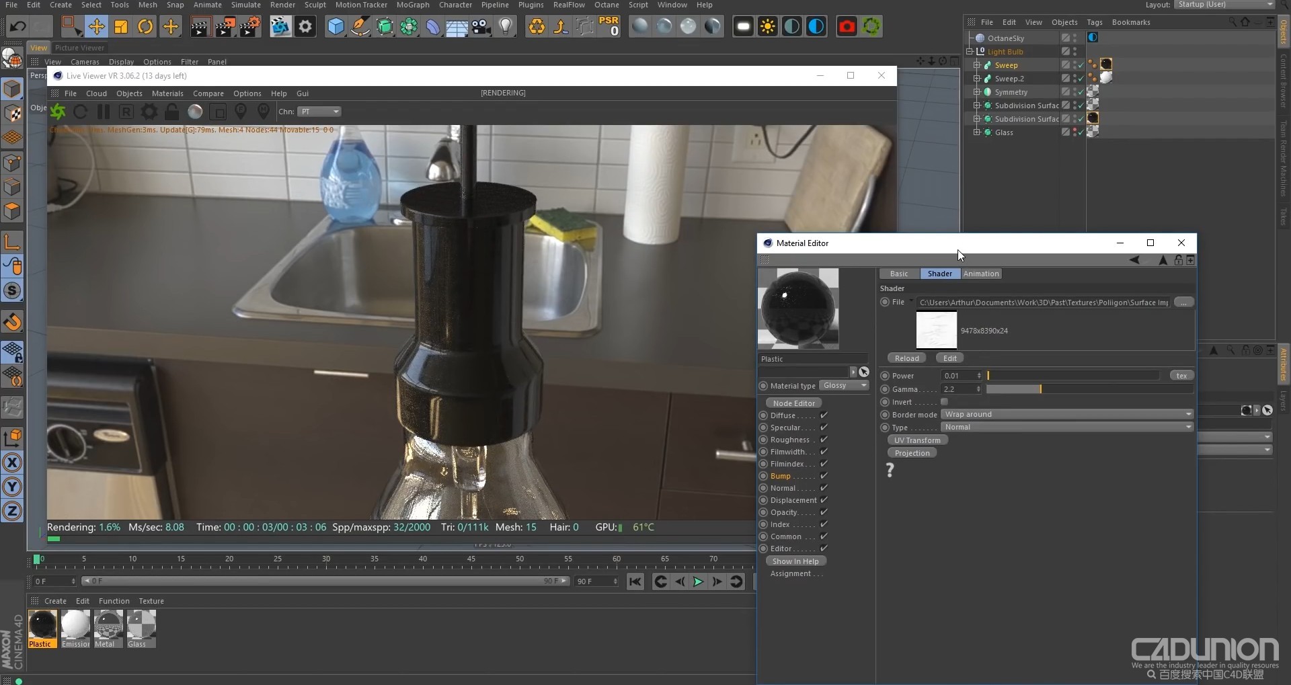The height and width of the screenshot is (685, 1291).
Task: Click Y-axis lock icon
Action: (12, 487)
